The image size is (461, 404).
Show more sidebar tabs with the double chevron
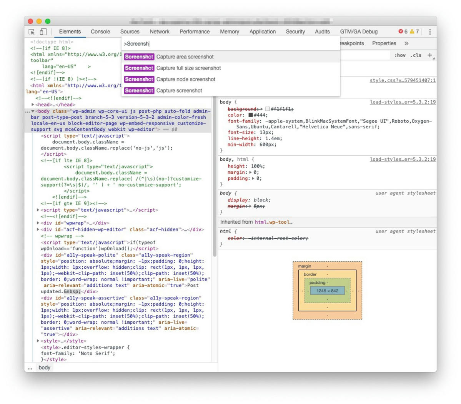(x=406, y=43)
